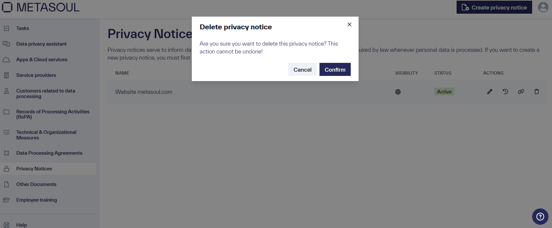Open the Data privacy assistant sidebar icon
Screen dimensions: 552x228
(7, 44)
